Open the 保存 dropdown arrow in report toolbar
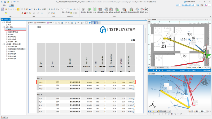This screenshot has width=212, height=119. (x=53, y=23)
